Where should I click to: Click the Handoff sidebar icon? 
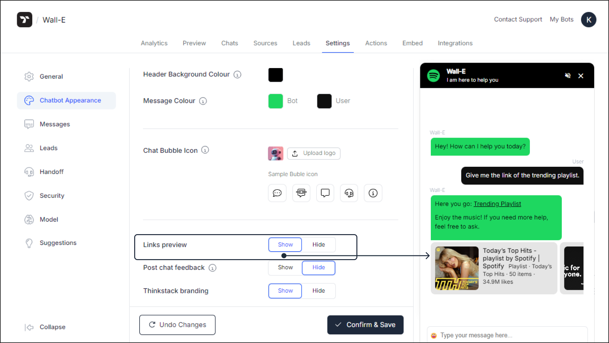tap(29, 171)
